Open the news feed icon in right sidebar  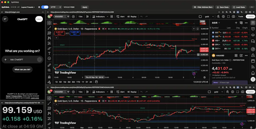click(x=253, y=67)
